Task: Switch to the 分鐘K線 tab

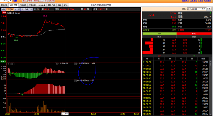Action: click(x=23, y=5)
